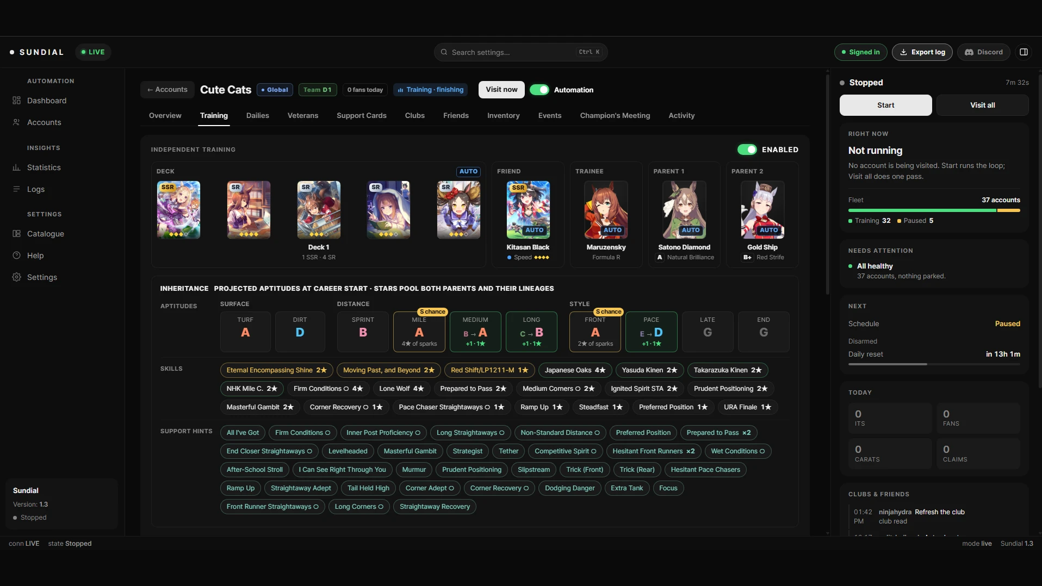The image size is (1042, 586).
Task: Click the Global region badge
Action: (x=275, y=90)
